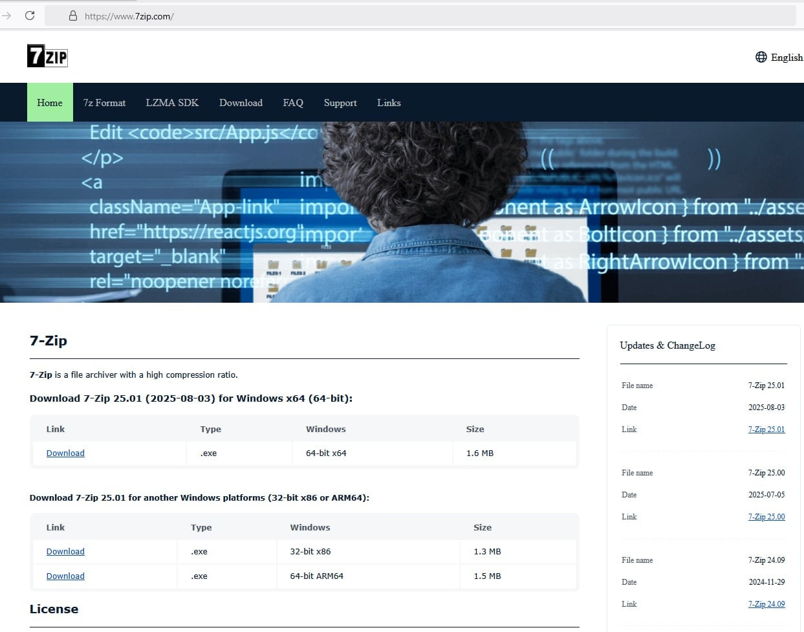Click the padlock site info icon
The height and width of the screenshot is (632, 804).
(73, 16)
